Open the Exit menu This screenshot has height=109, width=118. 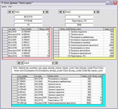point(10,7)
